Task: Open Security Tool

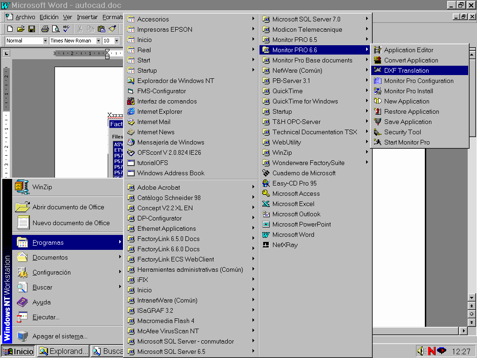Action: tap(420, 132)
